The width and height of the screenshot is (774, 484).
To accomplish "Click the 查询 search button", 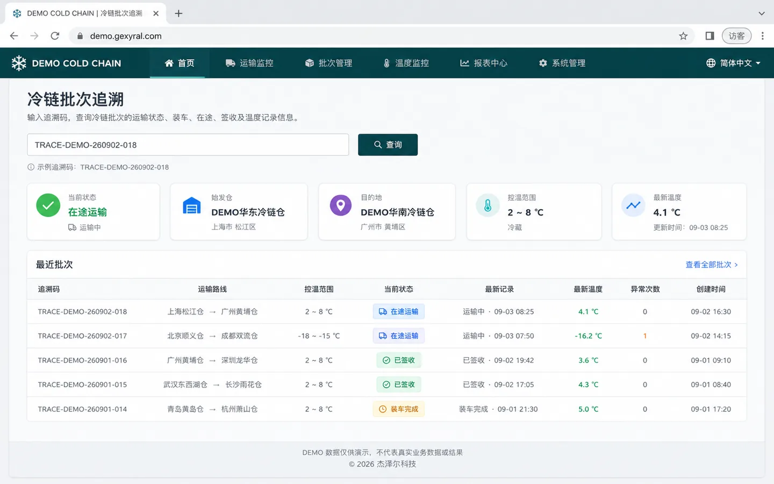I will pyautogui.click(x=388, y=145).
